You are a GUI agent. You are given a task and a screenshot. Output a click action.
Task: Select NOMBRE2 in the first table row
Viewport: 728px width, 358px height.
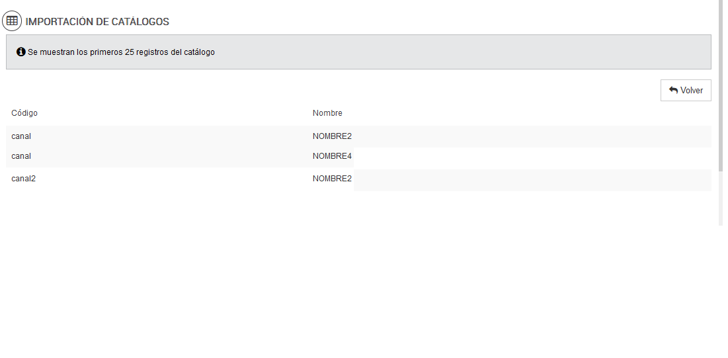(x=332, y=136)
